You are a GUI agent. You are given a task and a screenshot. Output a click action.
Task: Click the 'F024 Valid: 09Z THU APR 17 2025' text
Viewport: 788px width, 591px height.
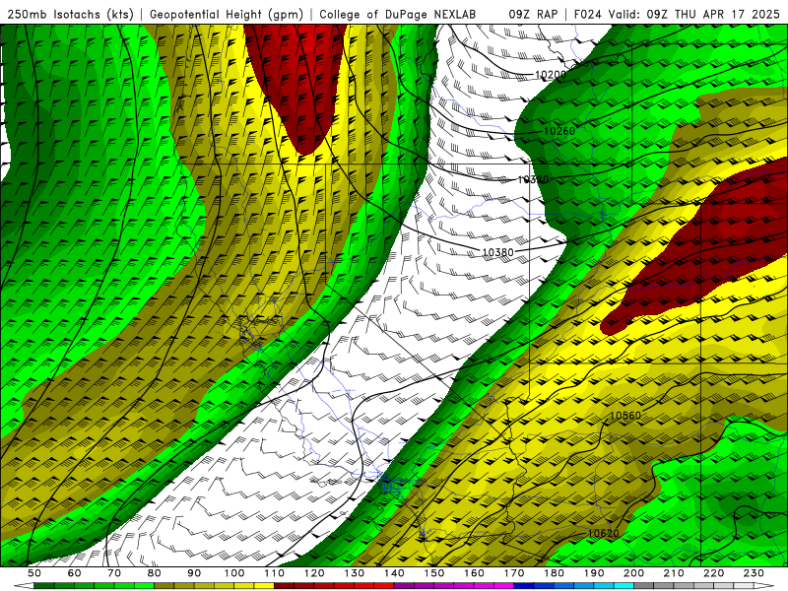(x=677, y=14)
